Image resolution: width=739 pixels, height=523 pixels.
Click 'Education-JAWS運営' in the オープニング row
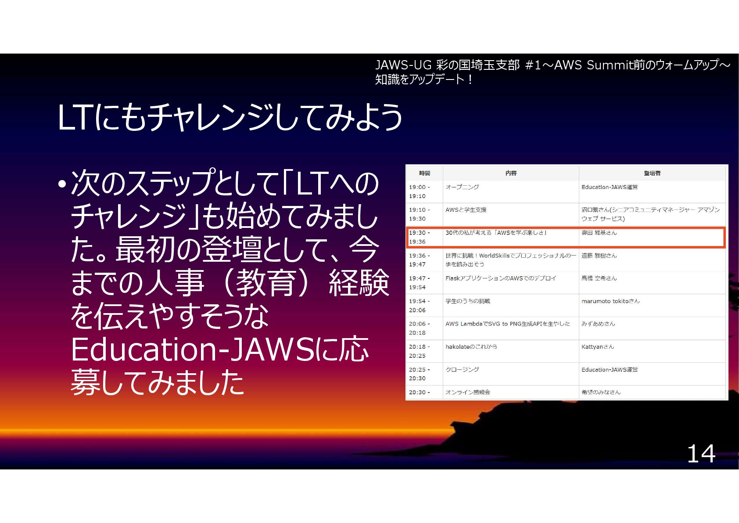[x=610, y=187]
